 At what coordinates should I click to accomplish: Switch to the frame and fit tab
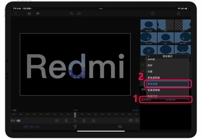click(31, 127)
